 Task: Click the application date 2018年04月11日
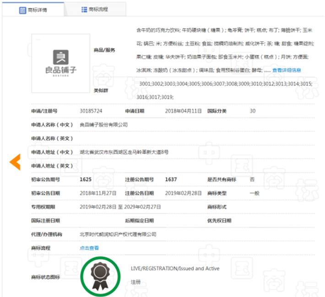click(x=183, y=111)
